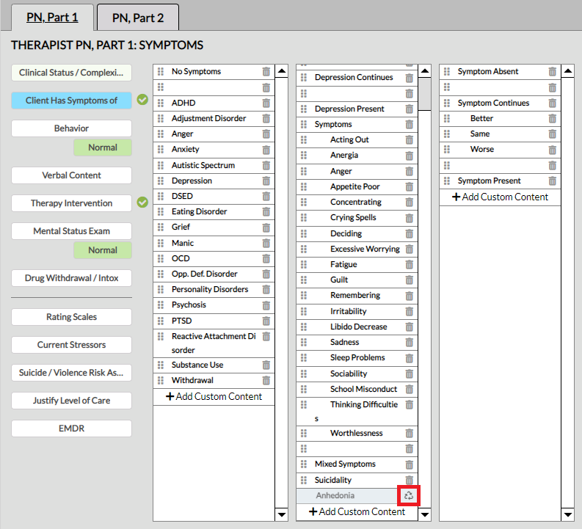
Task: Open the Rating Scales section
Action: [71, 317]
